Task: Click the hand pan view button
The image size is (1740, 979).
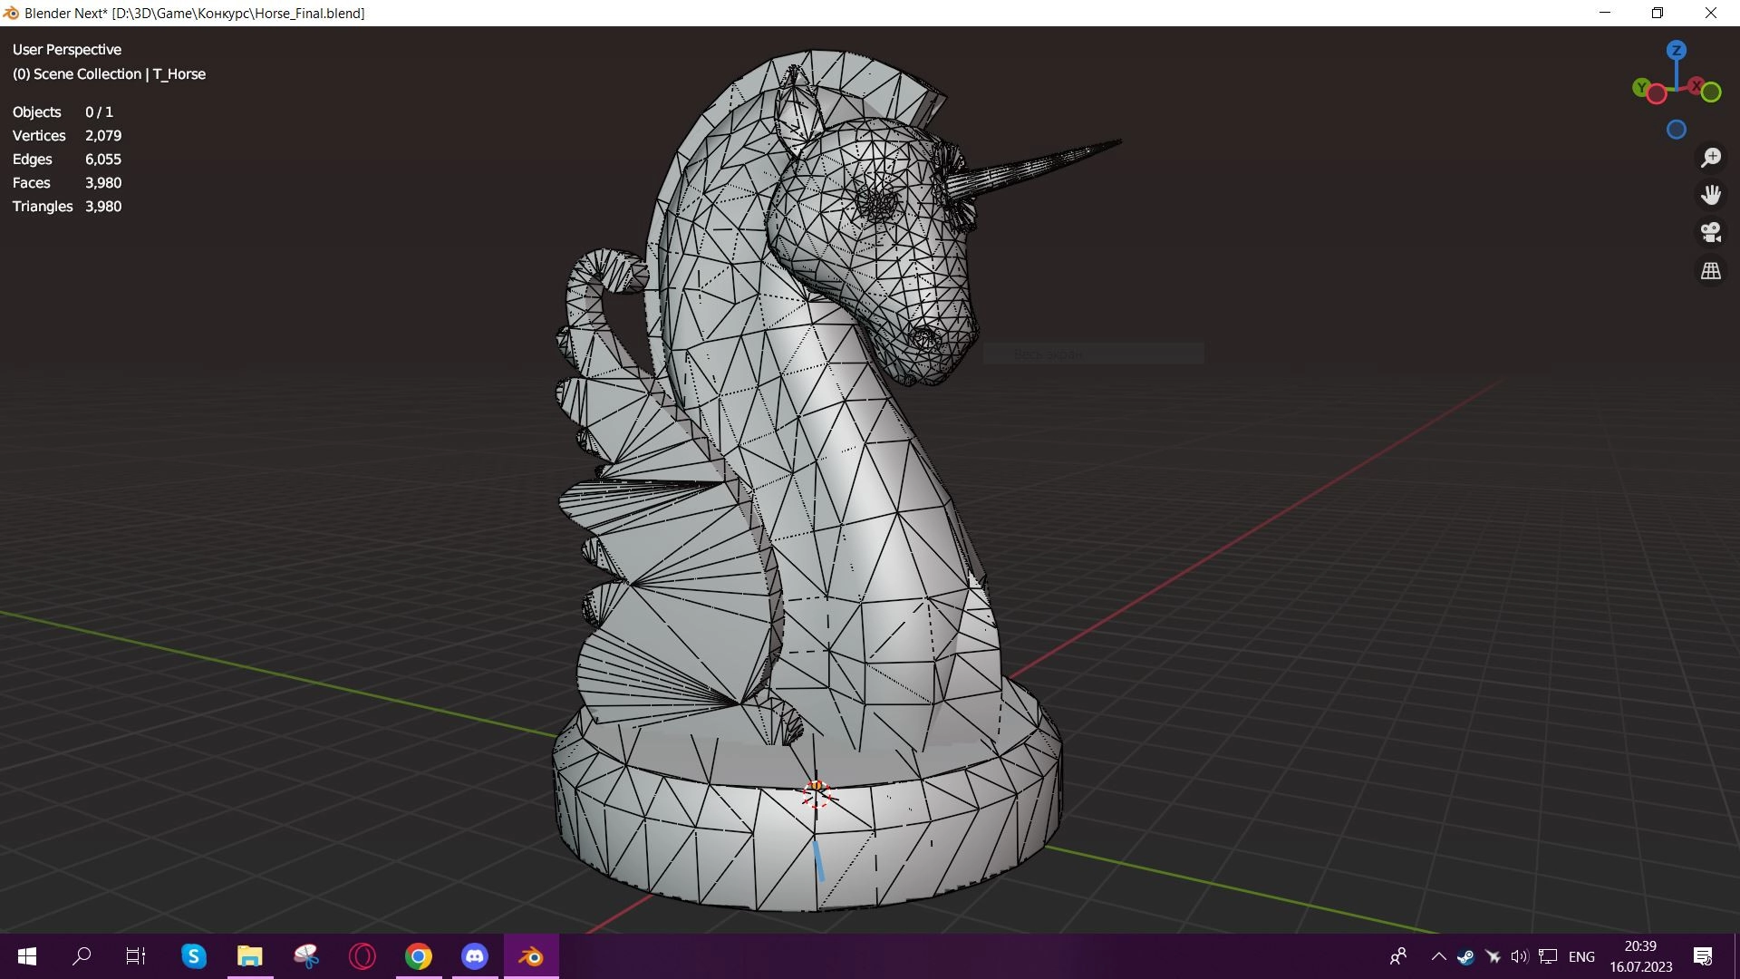Action: [x=1711, y=195]
